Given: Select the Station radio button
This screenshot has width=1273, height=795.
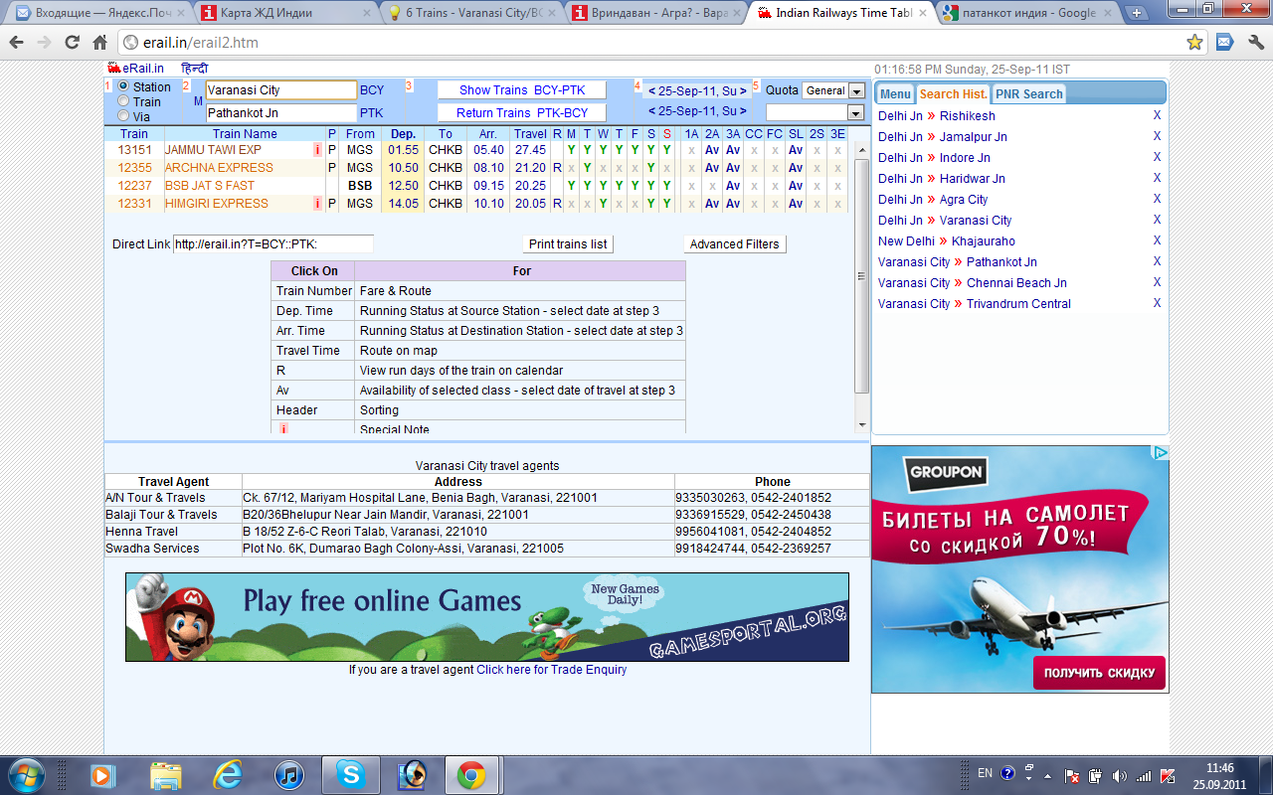Looking at the screenshot, I should coord(124,87).
